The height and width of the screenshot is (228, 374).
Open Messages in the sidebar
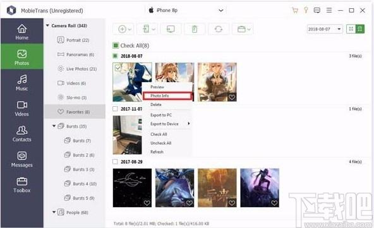point(21,159)
